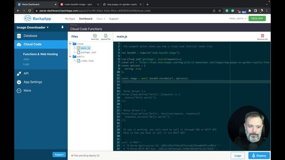Viewport: 285px width, 160px height.
Task: Bookmark this page with star icon
Action: [220, 11]
